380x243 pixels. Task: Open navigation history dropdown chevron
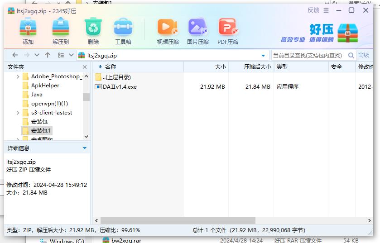point(37,55)
